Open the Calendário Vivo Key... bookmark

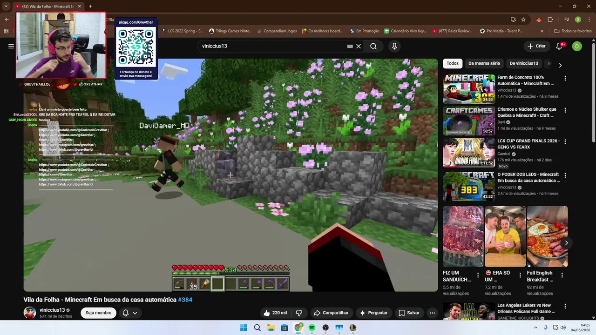tap(406, 31)
